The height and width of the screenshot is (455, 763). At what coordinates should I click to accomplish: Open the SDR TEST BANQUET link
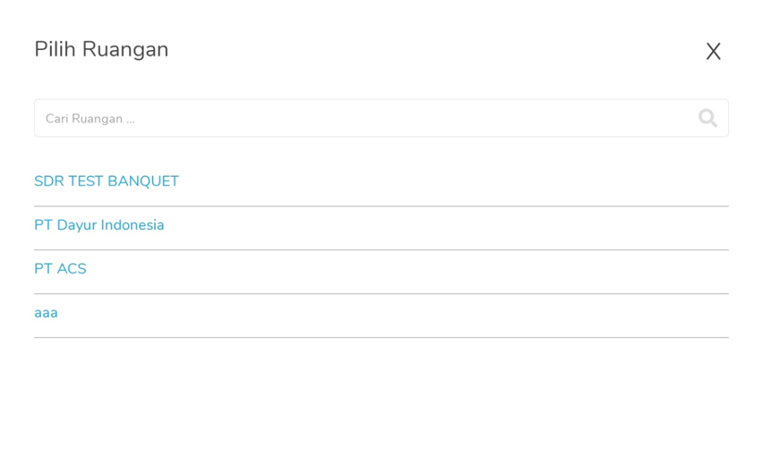107,181
